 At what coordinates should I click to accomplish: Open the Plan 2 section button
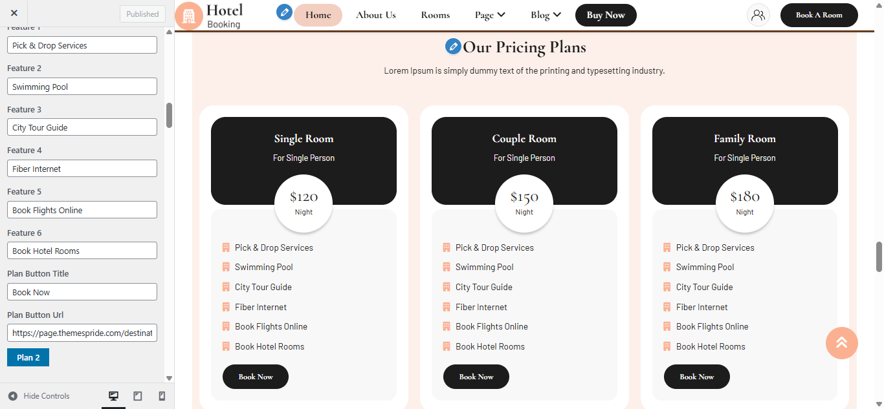28,357
